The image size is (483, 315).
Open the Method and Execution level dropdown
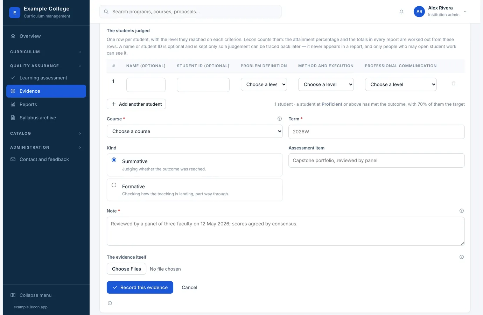pos(326,84)
